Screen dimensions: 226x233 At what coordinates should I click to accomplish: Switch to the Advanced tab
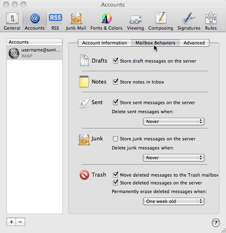point(194,43)
